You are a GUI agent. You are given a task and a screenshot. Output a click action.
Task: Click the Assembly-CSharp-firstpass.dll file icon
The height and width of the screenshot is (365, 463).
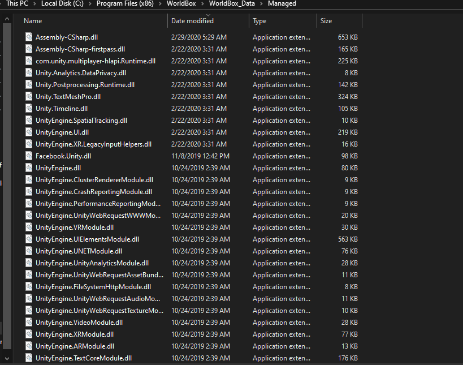pos(29,49)
